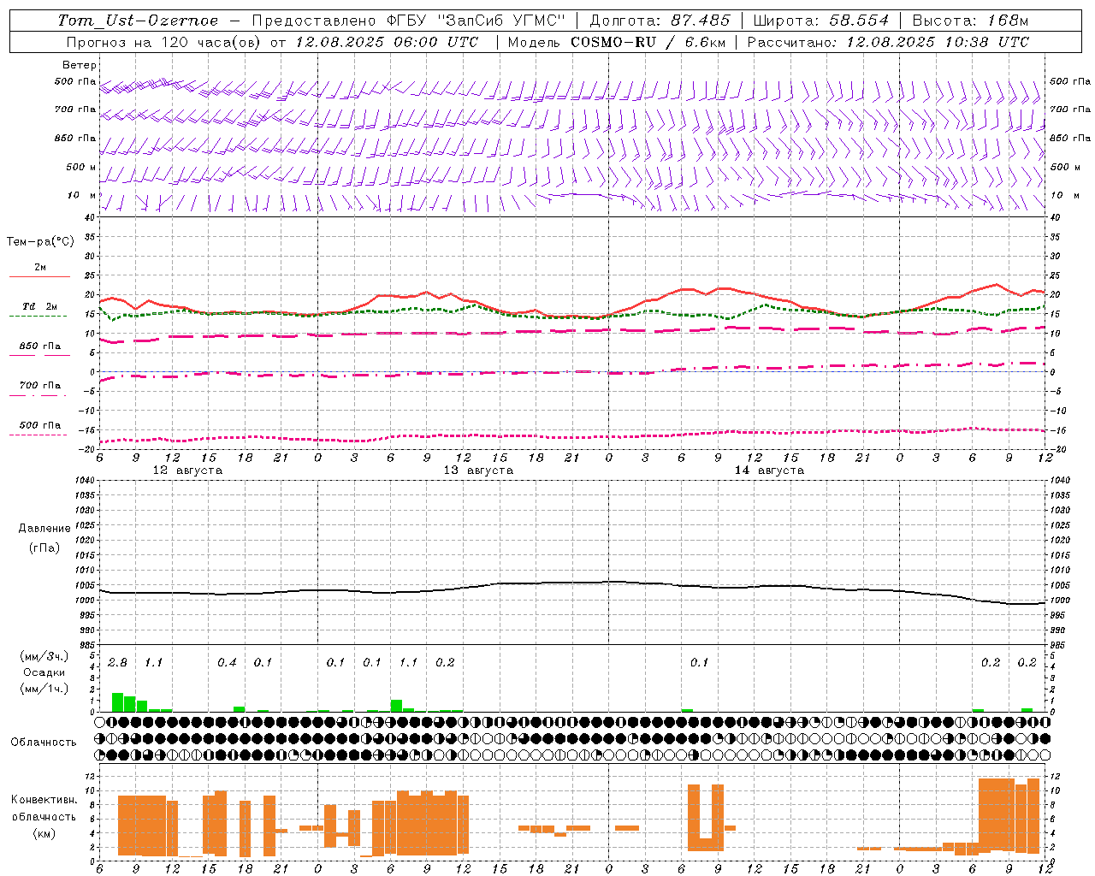
Task: Click the Давление pressure panel label
Action: (44, 529)
